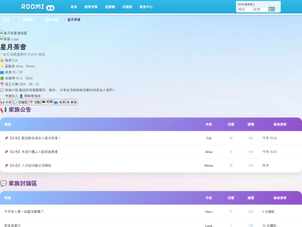Click the calendar icon beside 成立日期
This screenshot has width=302, height=227.
click(2, 84)
